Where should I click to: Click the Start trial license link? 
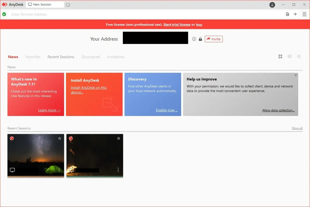coord(177,24)
